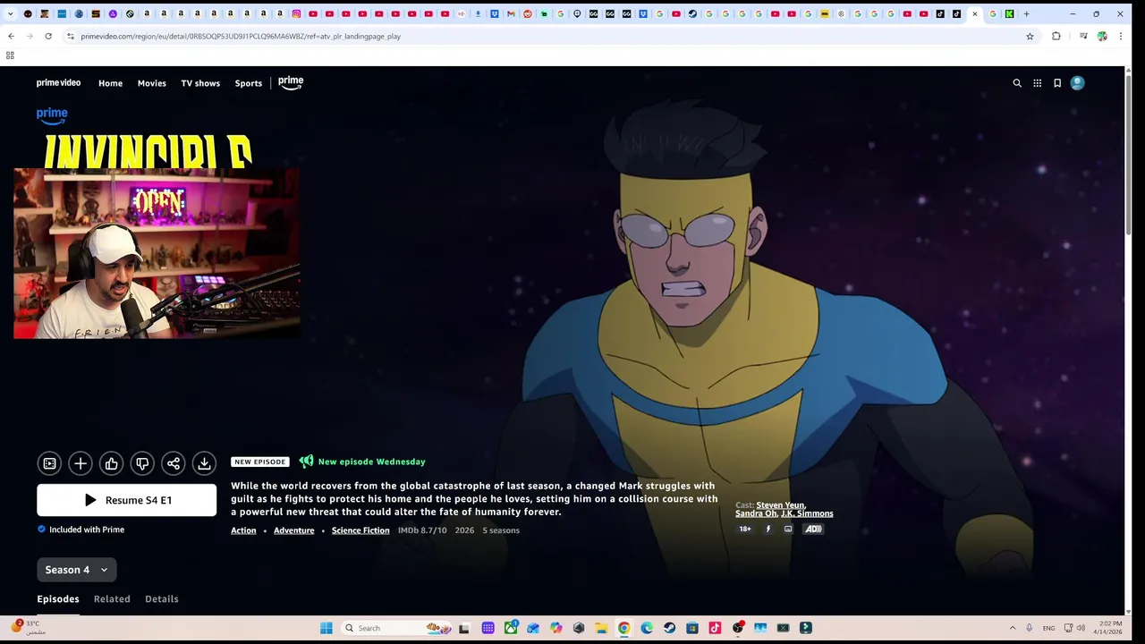Click 'IMDb 8.7/10' rating text
This screenshot has height=644, width=1145.
pos(422,530)
